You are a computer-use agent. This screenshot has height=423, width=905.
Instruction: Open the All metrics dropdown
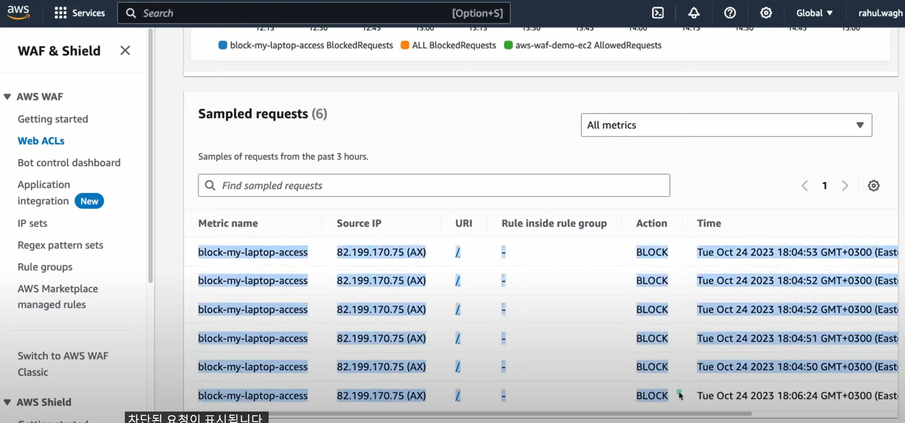(x=726, y=125)
